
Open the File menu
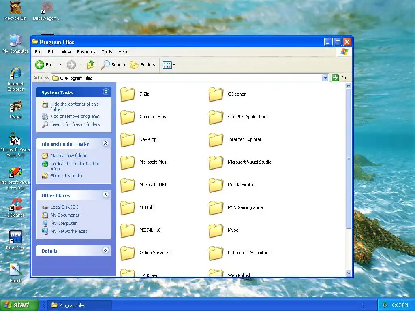[x=38, y=52]
